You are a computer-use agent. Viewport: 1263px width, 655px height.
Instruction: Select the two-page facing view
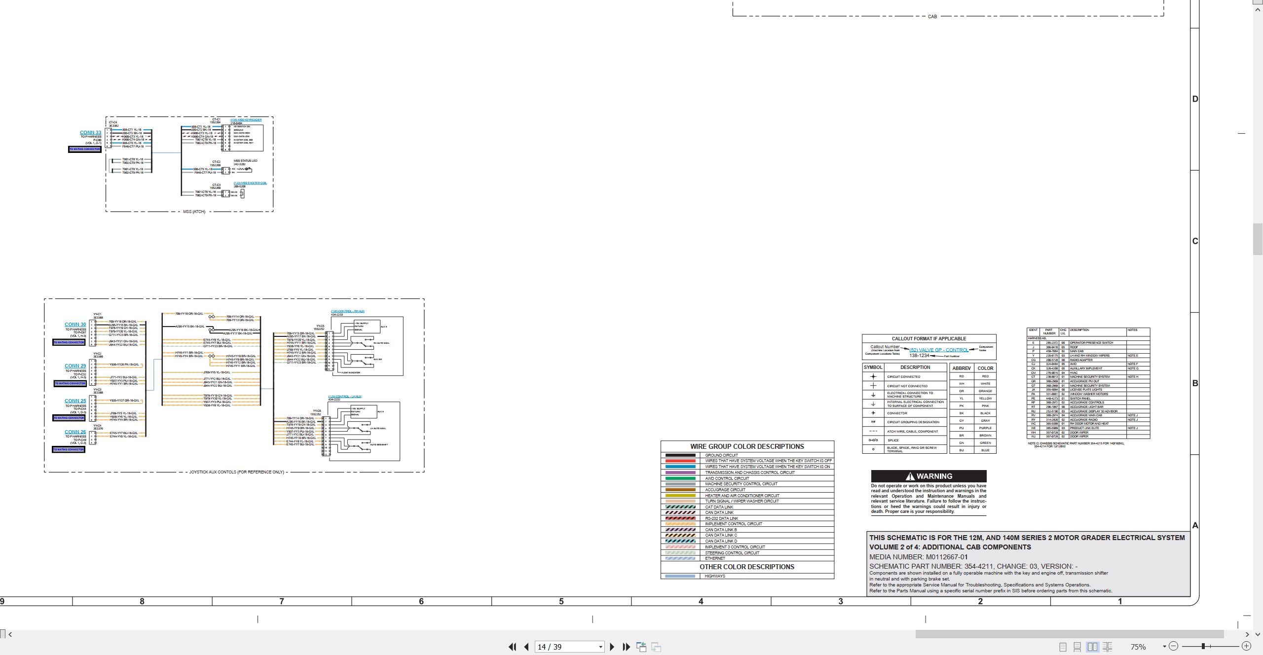coord(1093,647)
